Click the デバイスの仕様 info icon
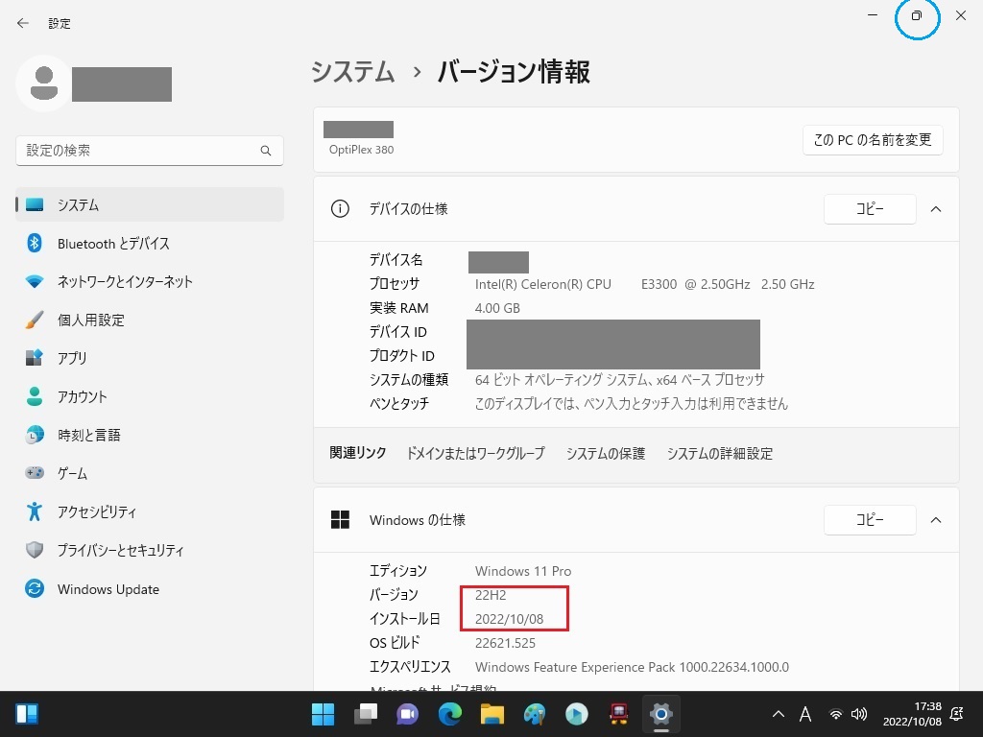 [340, 208]
